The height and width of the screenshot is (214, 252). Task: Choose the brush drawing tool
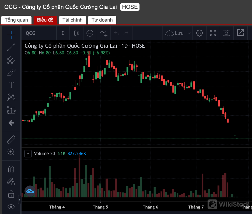[x=11, y=72]
